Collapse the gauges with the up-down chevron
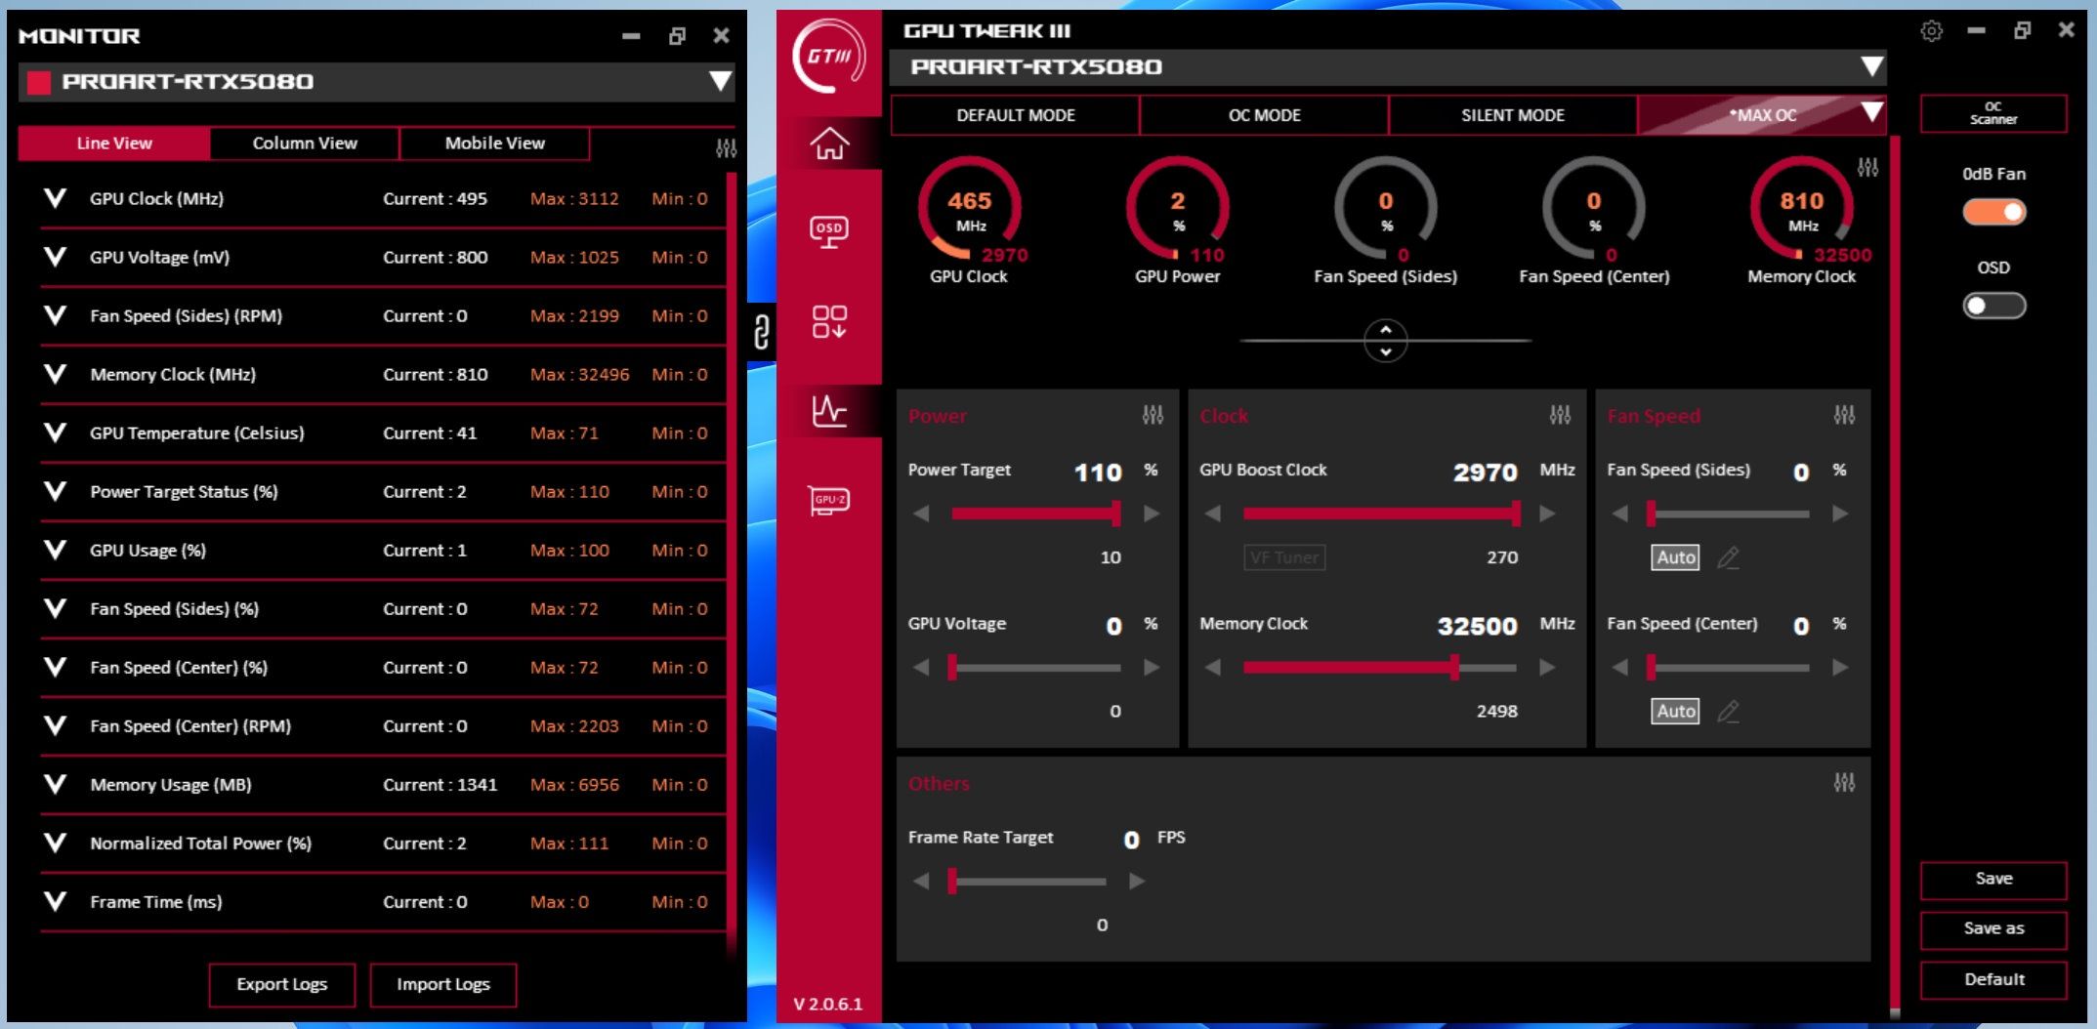Viewport: 2097px width, 1029px height. [1385, 341]
